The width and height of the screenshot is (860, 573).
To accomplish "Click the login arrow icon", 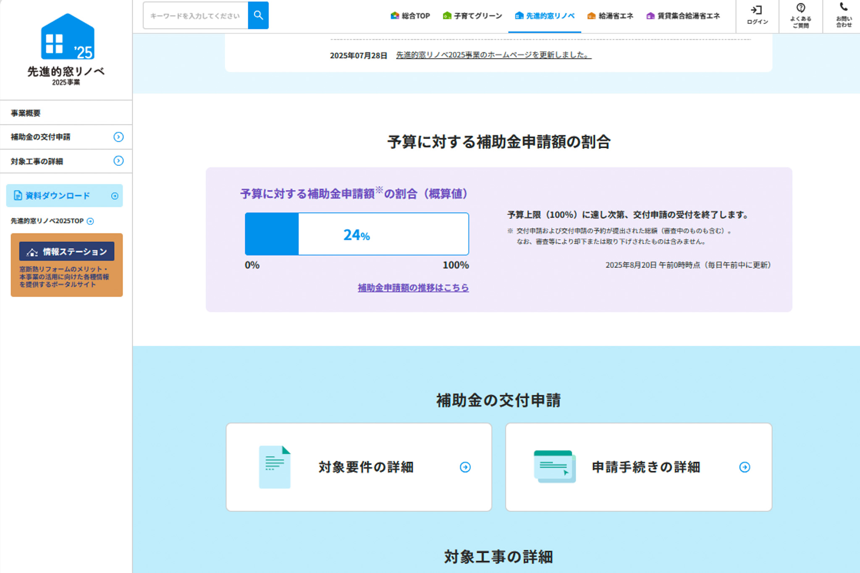I will coord(757,10).
